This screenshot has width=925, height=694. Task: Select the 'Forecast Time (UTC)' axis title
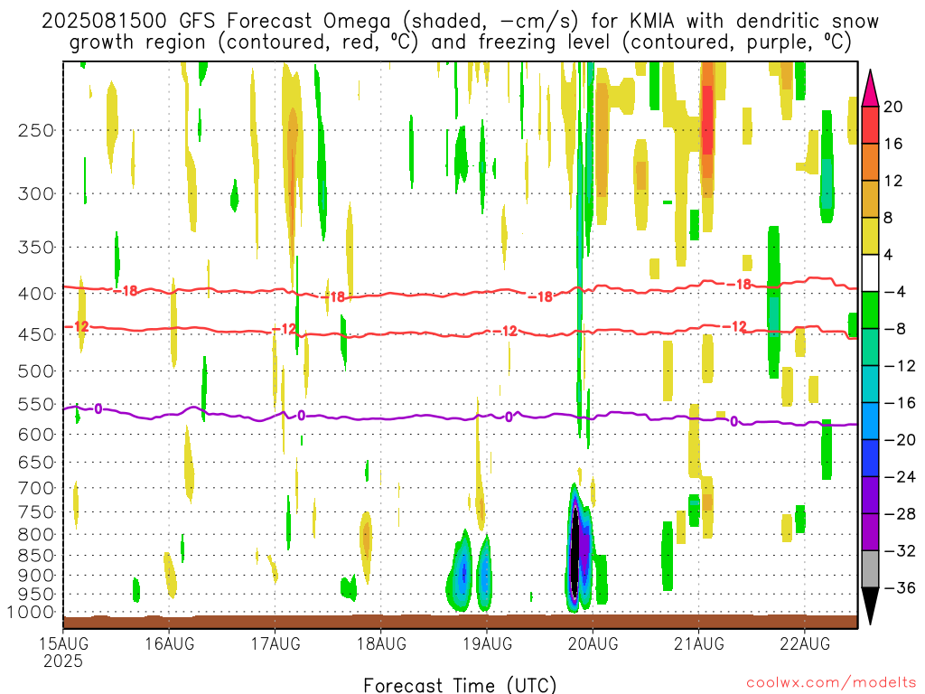click(460, 685)
